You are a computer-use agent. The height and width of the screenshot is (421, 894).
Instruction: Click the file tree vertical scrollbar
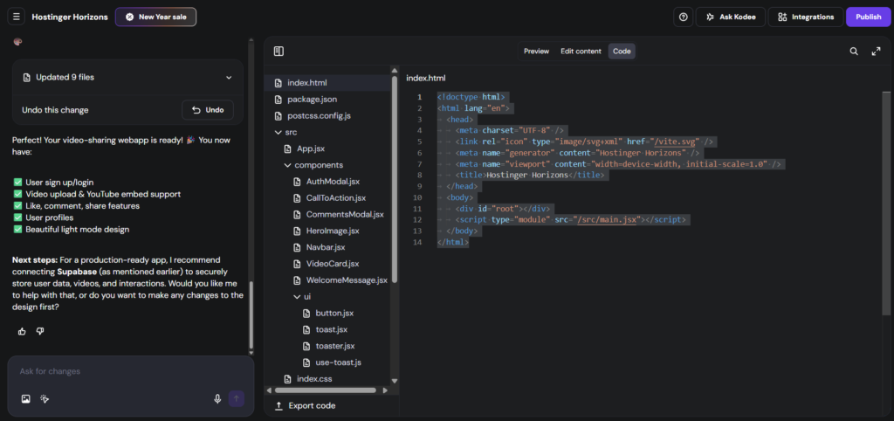tap(394, 180)
